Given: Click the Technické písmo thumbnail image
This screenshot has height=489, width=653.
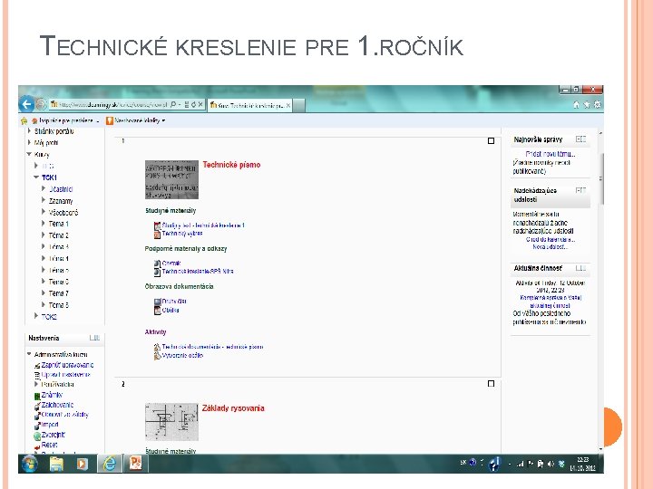Looking at the screenshot, I should (171, 179).
